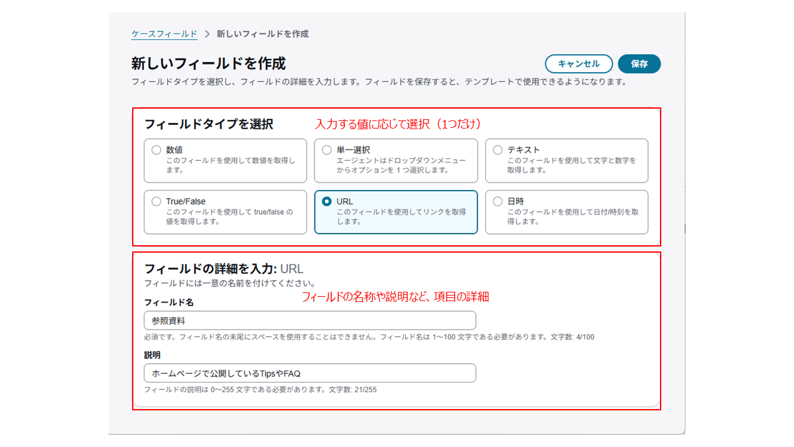Pick the True/False field type option
The height and width of the screenshot is (447, 794).
pos(156,201)
